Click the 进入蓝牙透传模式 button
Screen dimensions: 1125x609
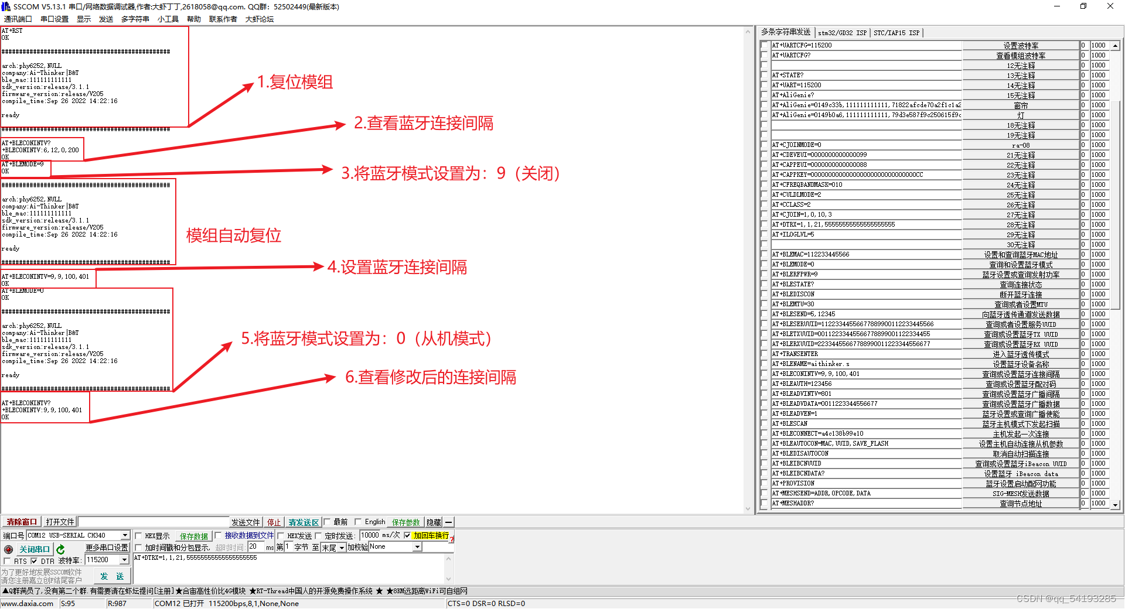[x=1021, y=354]
